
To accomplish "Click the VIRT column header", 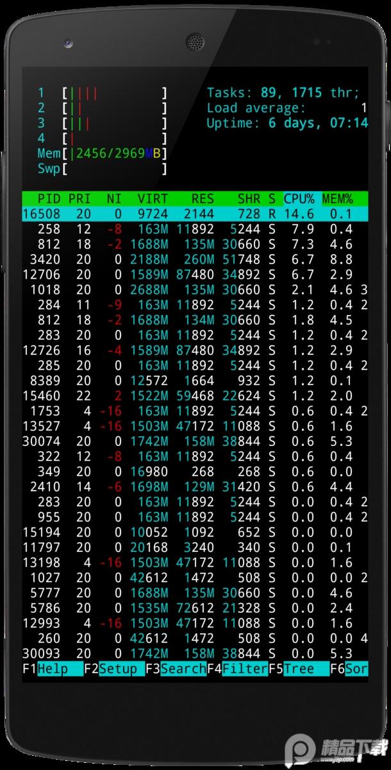I will pos(153,199).
